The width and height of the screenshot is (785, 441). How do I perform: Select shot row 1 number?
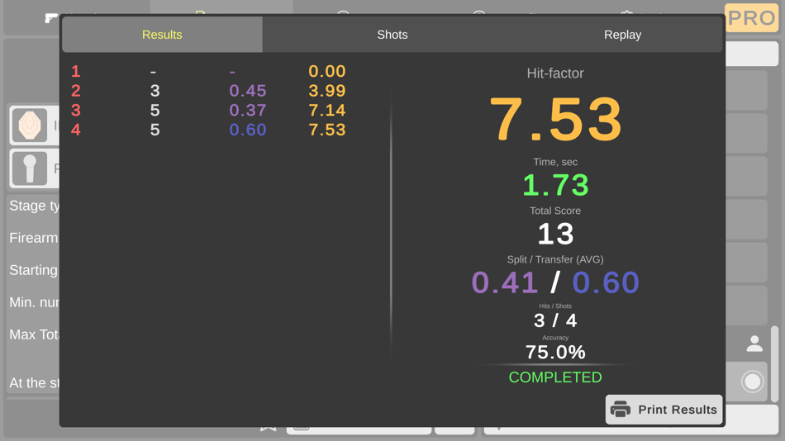(x=75, y=71)
